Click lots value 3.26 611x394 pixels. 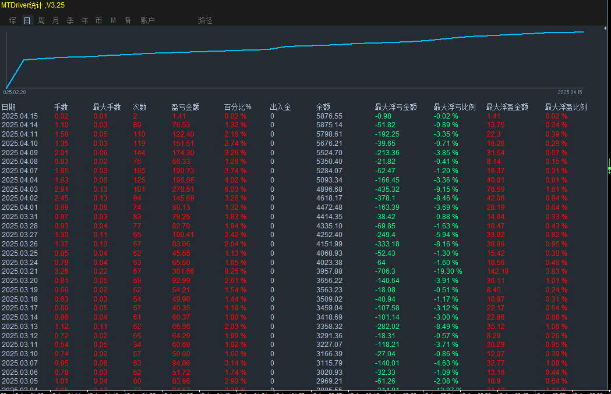(61, 271)
